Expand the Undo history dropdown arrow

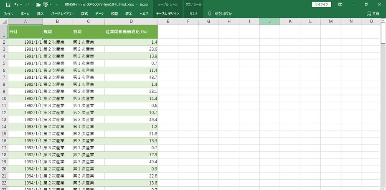coord(21,5)
